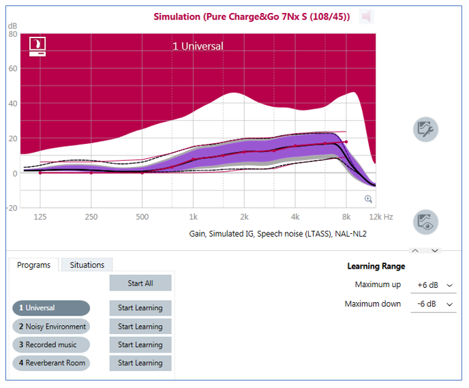Click the Learning Range heading
Viewport: 469px width, 388px height.
coord(376,266)
